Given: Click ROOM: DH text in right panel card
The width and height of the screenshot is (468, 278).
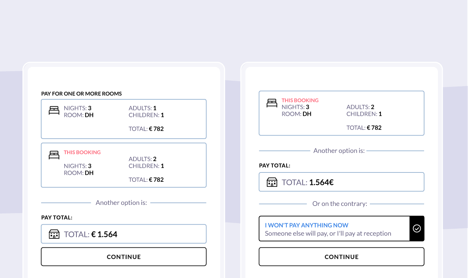Looking at the screenshot, I should coord(297,114).
